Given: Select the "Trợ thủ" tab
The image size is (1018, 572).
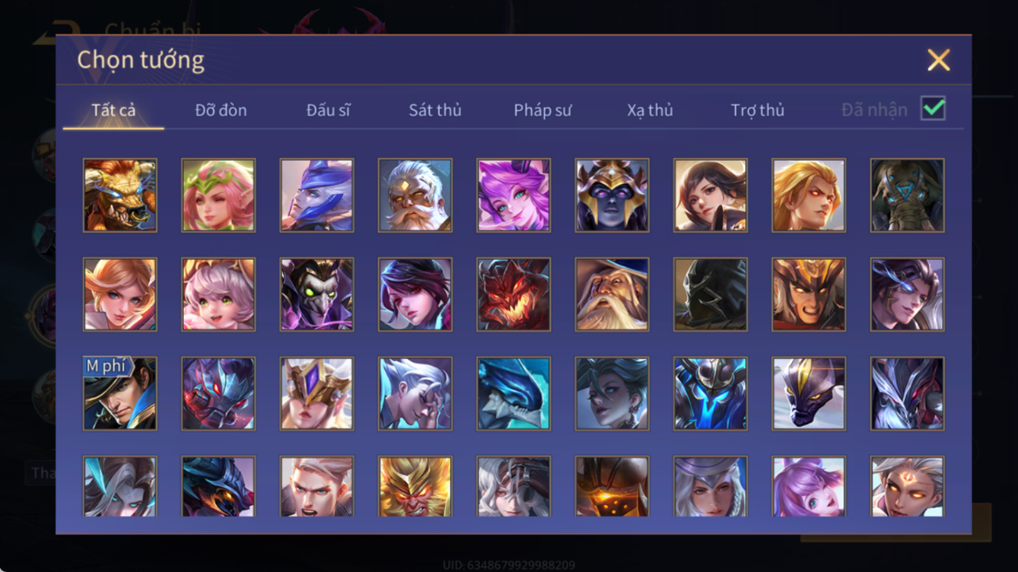Looking at the screenshot, I should pyautogui.click(x=758, y=110).
